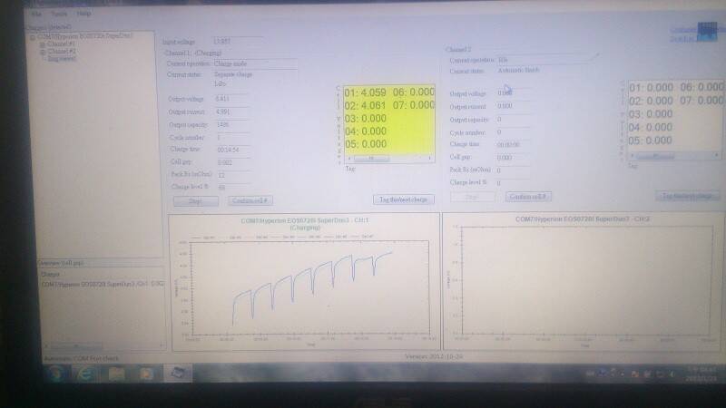Click the Channel 1 Stop button
The height and width of the screenshot is (408, 726).
[196, 201]
